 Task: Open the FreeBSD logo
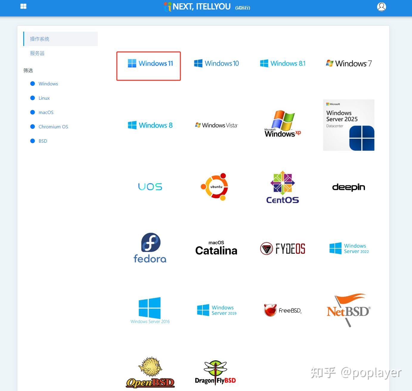(x=283, y=310)
